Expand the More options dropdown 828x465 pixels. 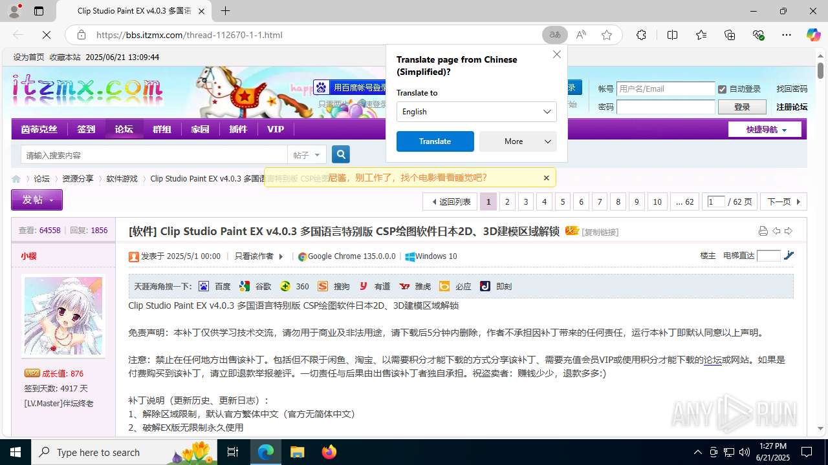coord(518,141)
